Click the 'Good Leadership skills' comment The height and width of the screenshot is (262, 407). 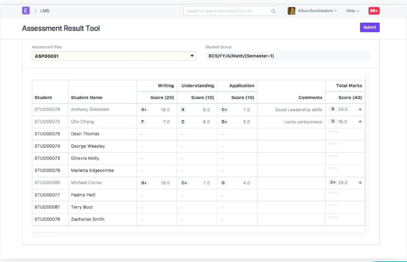[x=299, y=109]
